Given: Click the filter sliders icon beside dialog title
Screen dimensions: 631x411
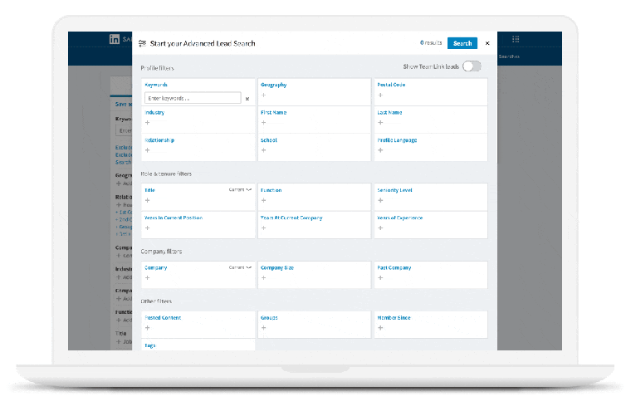Looking at the screenshot, I should [x=142, y=43].
